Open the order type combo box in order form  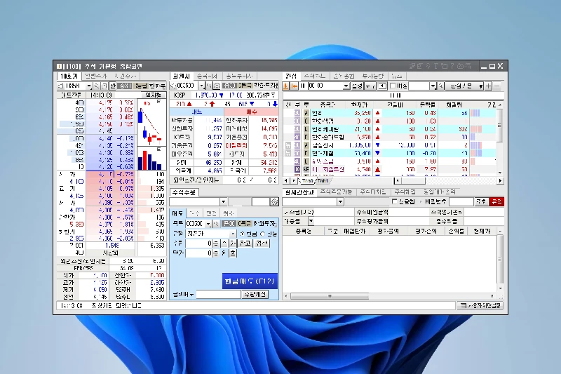coord(210,234)
